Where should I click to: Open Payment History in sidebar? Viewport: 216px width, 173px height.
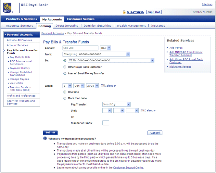[20, 68]
